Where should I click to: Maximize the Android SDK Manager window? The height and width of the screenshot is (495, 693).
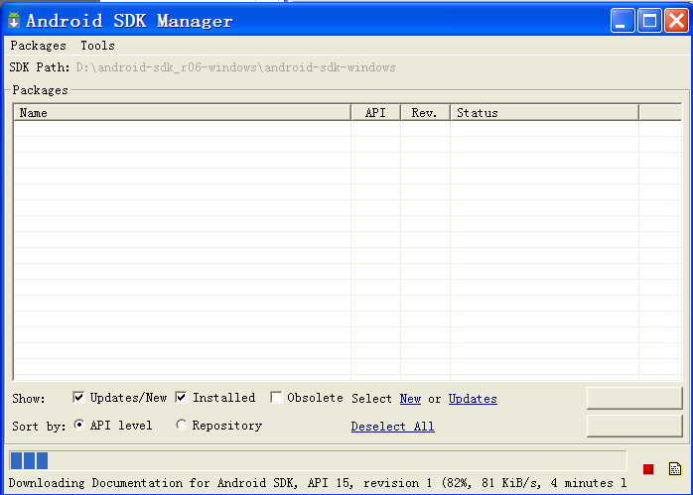click(649, 20)
